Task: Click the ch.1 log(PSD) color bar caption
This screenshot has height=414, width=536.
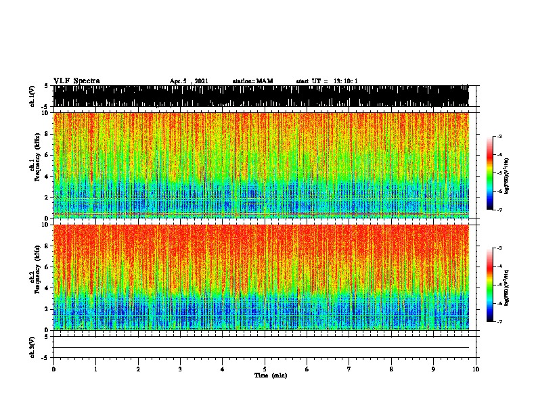Action: [507, 176]
